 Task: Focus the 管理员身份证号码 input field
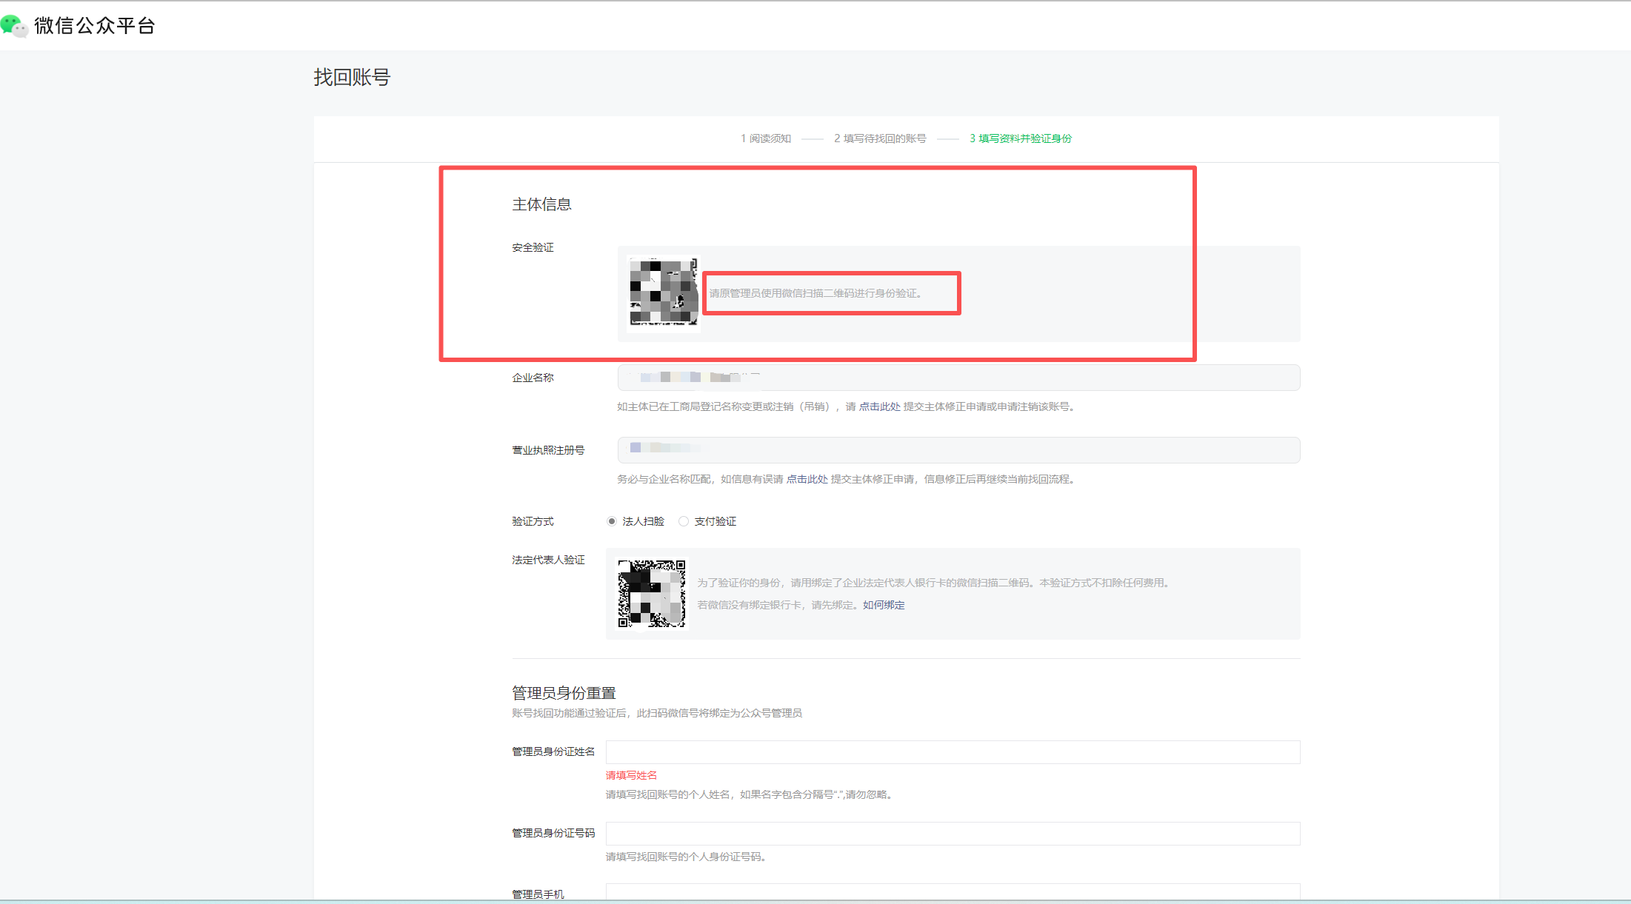[953, 834]
